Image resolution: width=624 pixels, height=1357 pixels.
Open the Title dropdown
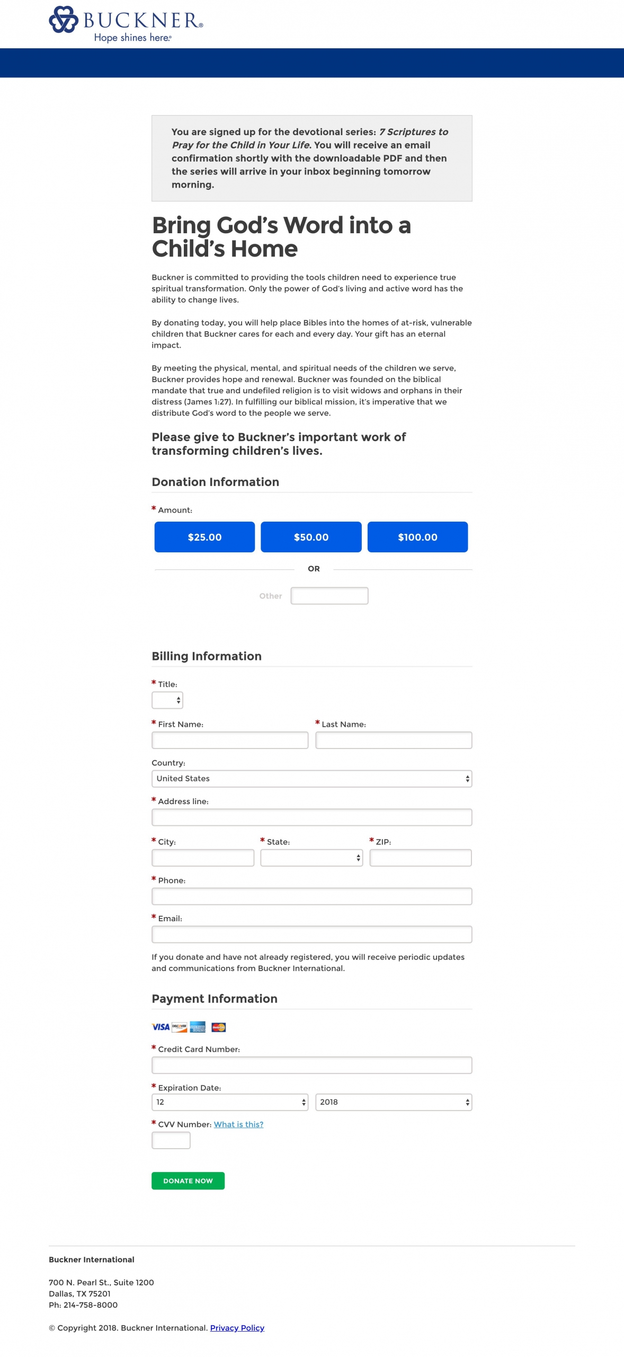point(167,700)
